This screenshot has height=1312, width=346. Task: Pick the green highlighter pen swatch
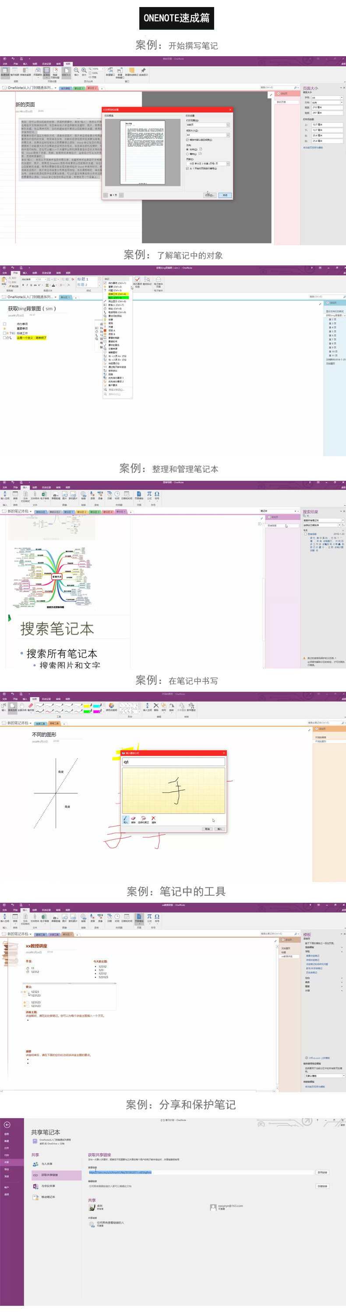tap(87, 711)
